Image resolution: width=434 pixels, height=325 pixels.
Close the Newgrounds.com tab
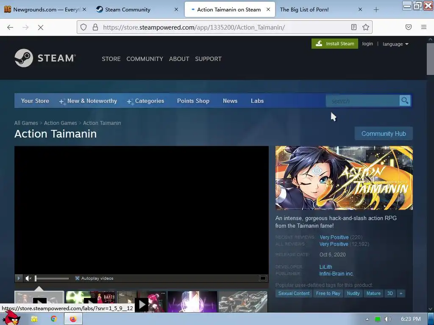(x=84, y=9)
